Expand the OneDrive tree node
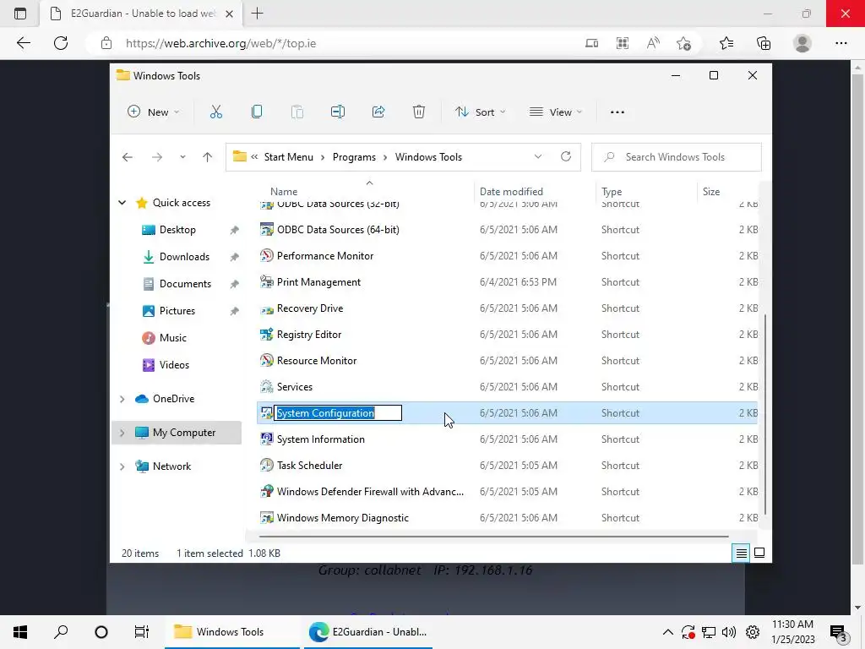This screenshot has width=865, height=649. 122,399
